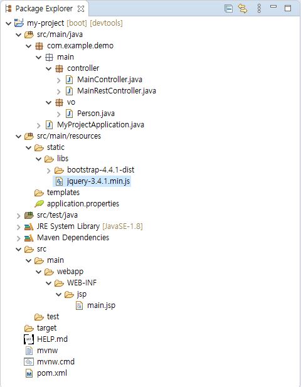This screenshot has height=387, width=301.
Task: Click the MainRestController.java file icon
Action: coord(69,91)
